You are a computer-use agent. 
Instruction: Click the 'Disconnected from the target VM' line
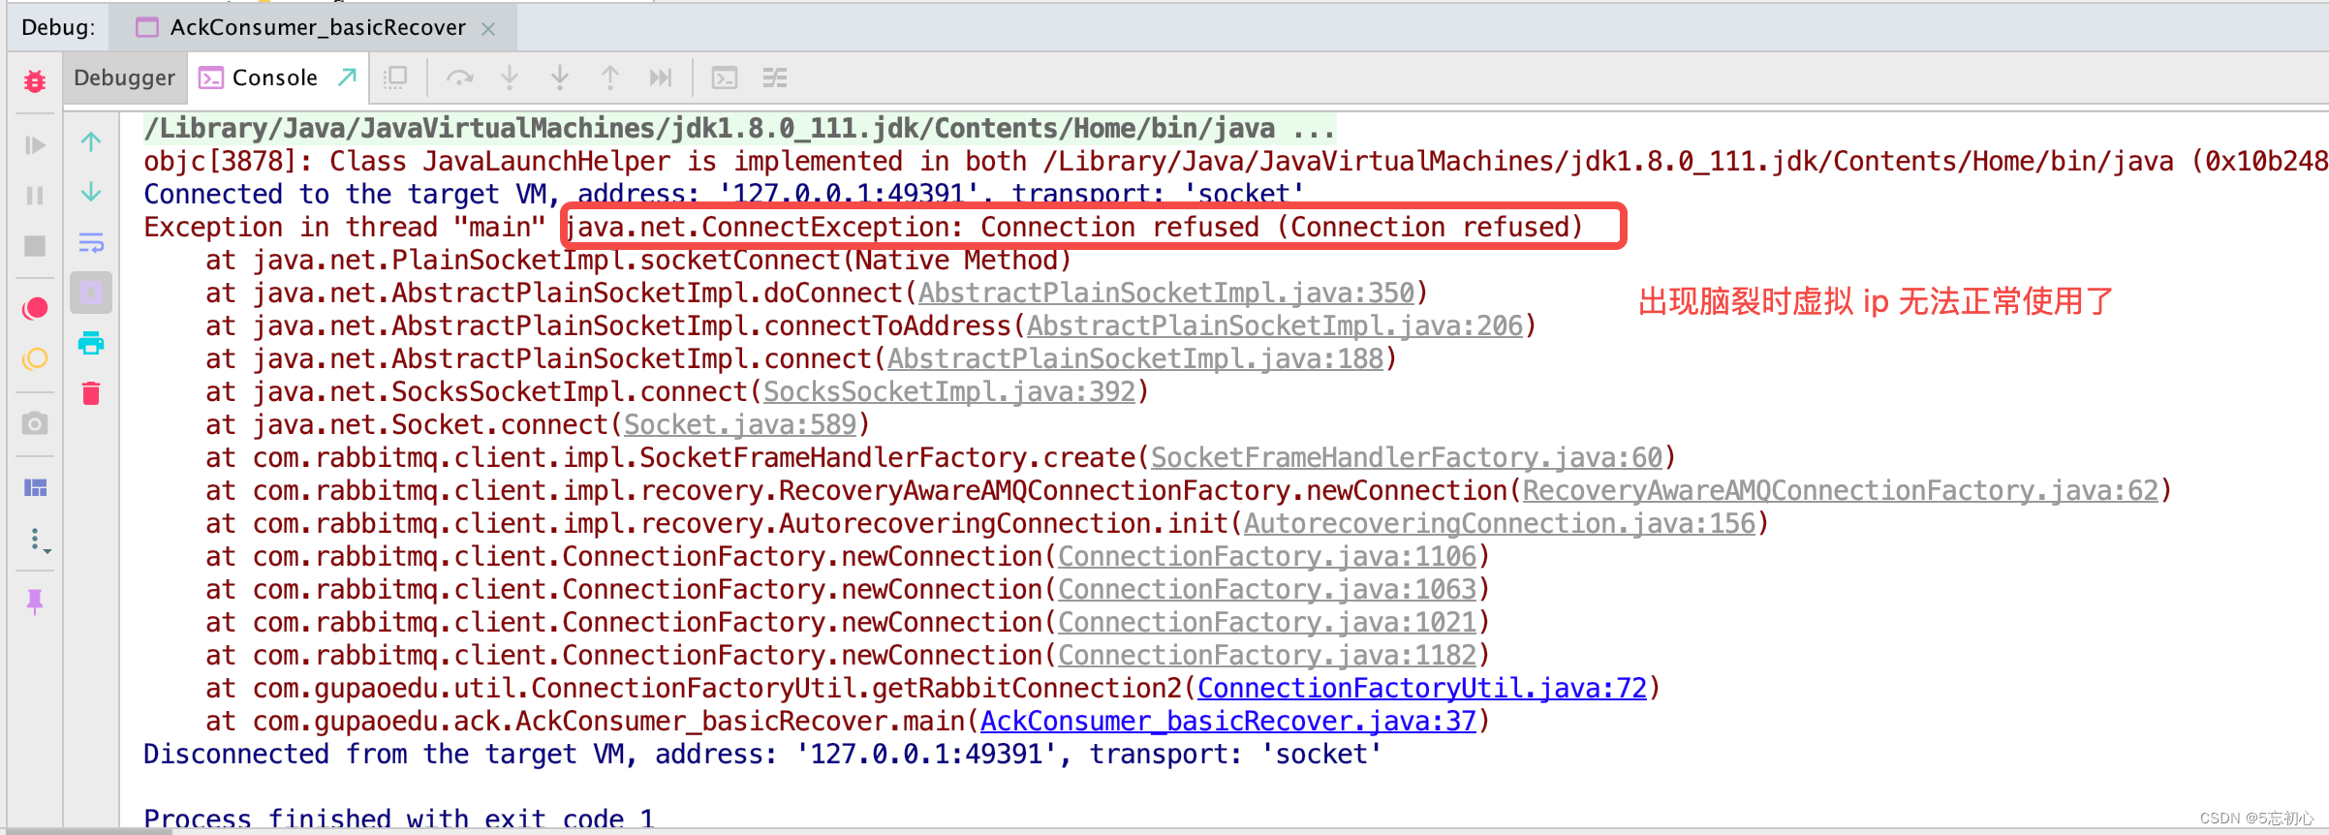pyautogui.click(x=763, y=754)
